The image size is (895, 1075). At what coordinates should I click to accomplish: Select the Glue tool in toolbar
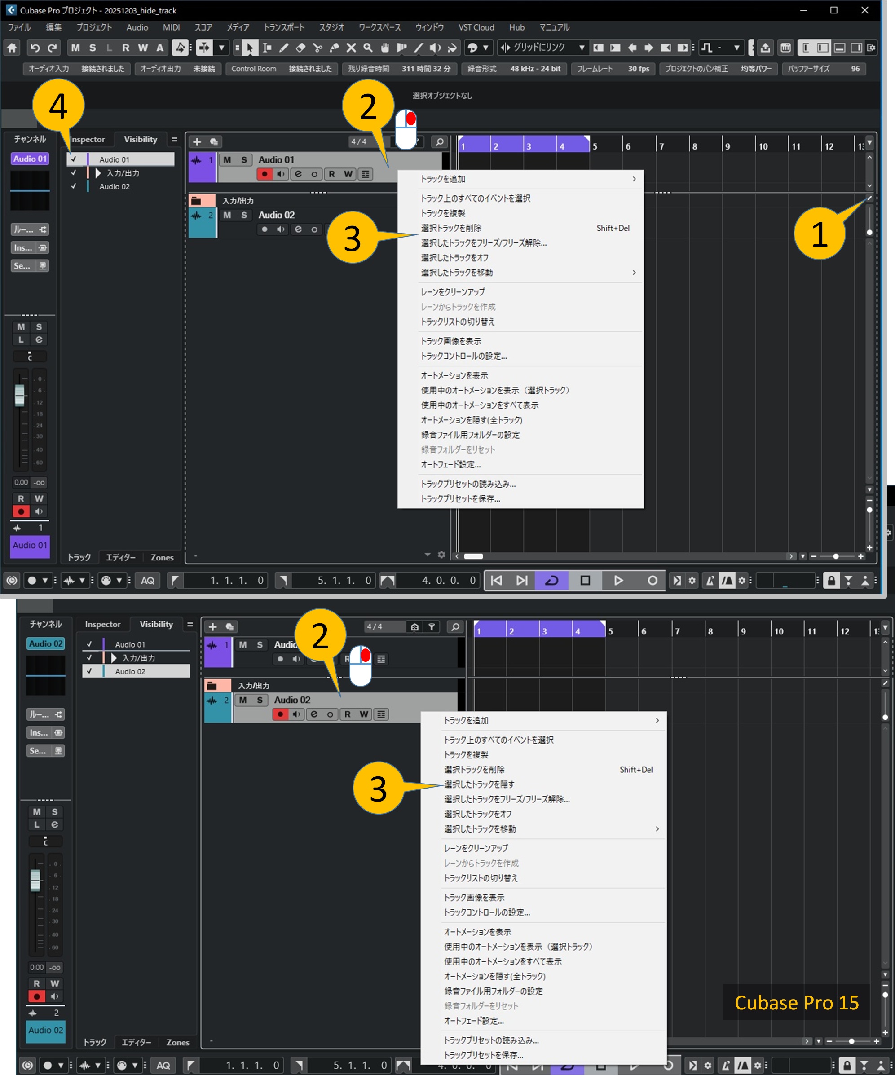[x=335, y=48]
